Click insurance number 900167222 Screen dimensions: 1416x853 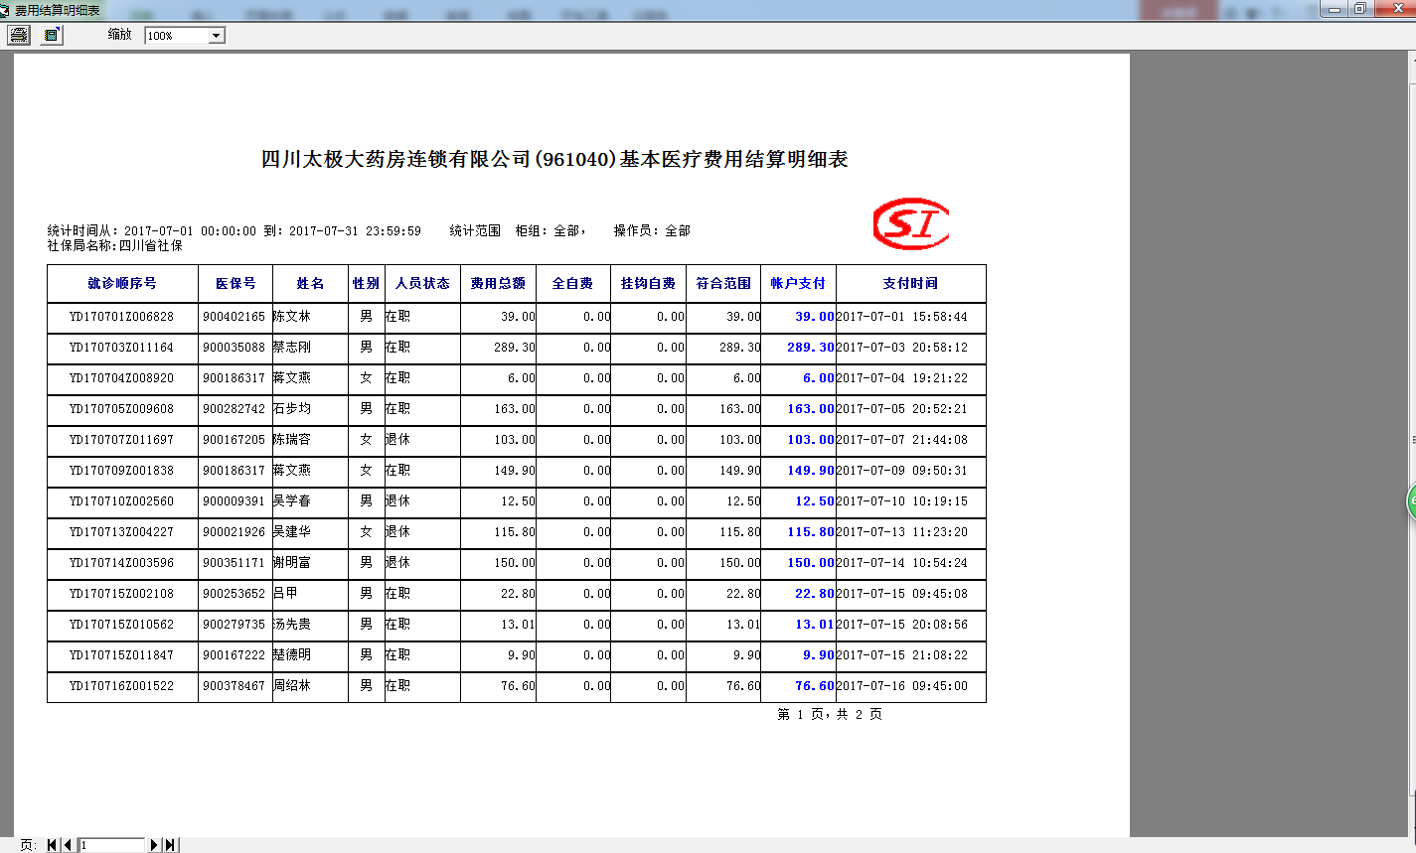(x=234, y=655)
